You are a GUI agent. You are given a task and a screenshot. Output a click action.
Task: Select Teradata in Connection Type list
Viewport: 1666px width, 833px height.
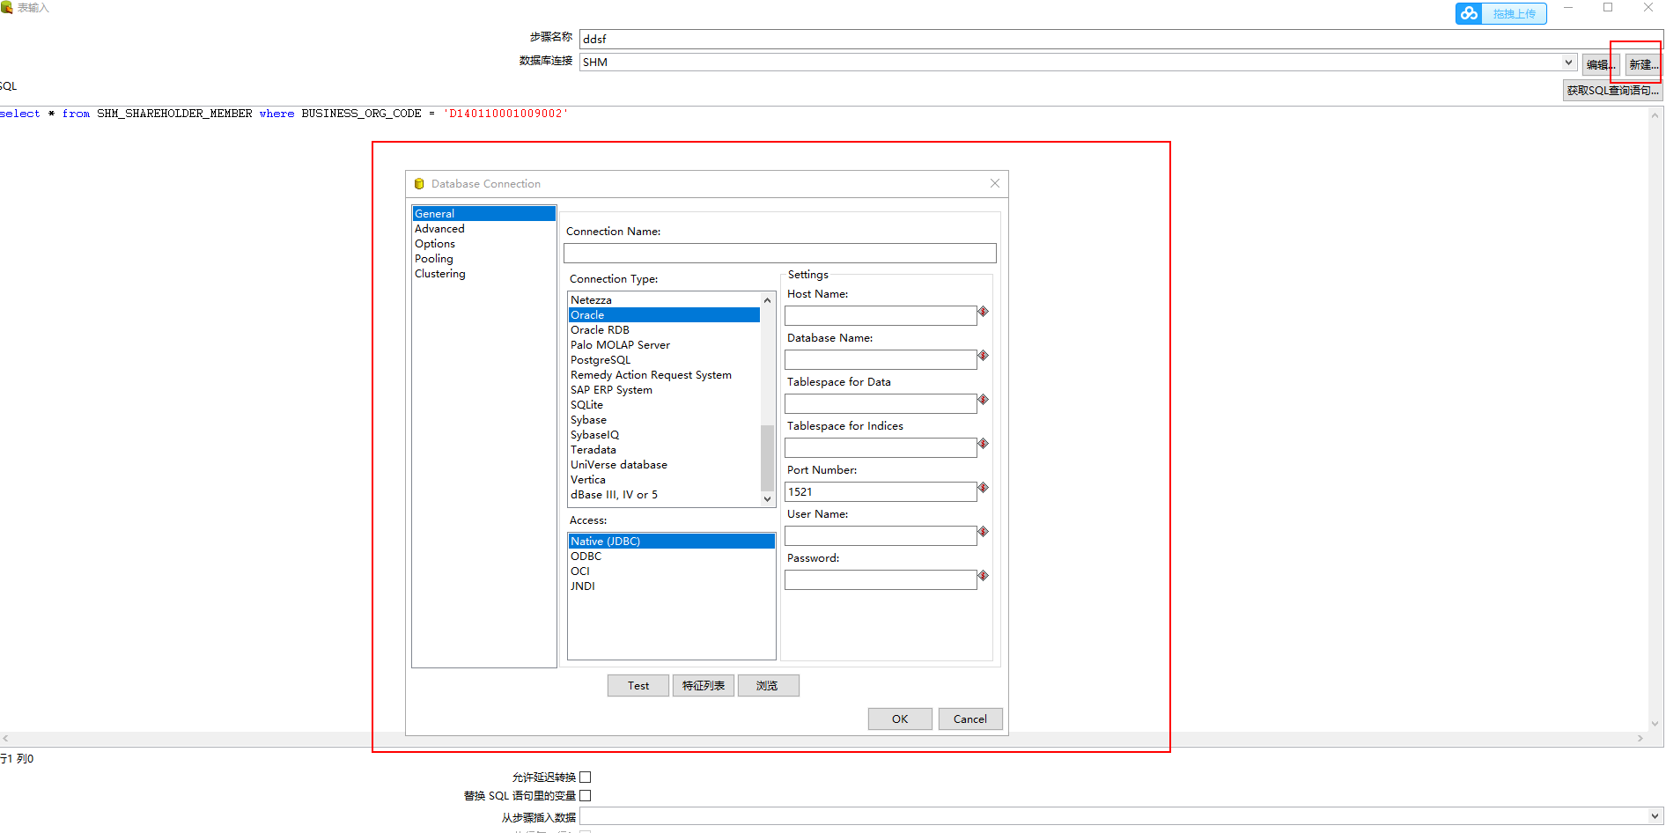point(664,450)
